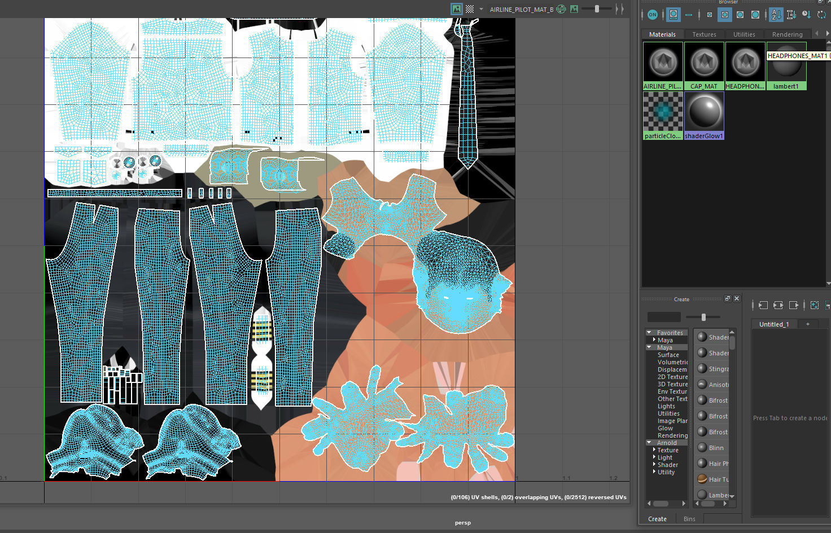Collapse the Arnold category
Screen dimensions: 831x533
[x=649, y=443]
